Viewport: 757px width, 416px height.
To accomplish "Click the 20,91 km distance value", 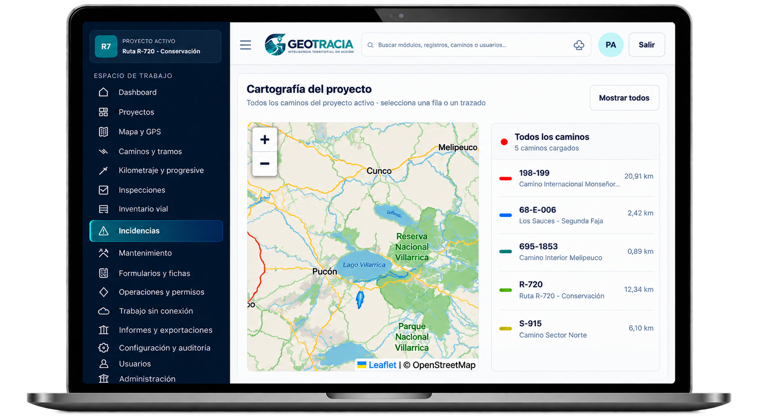I will (639, 176).
